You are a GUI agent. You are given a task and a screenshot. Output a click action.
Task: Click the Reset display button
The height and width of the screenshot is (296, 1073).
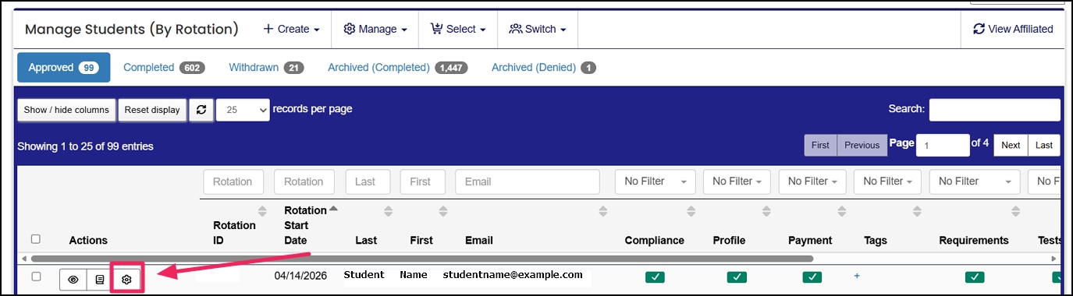pos(152,110)
